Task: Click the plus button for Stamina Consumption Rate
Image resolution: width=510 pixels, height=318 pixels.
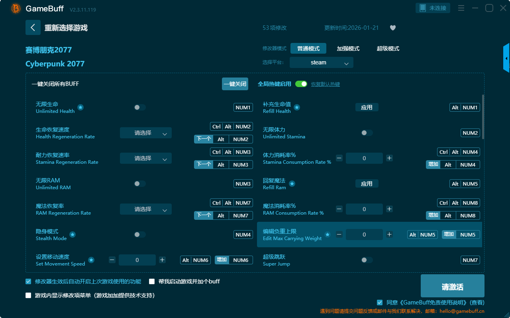Action: [x=389, y=158]
